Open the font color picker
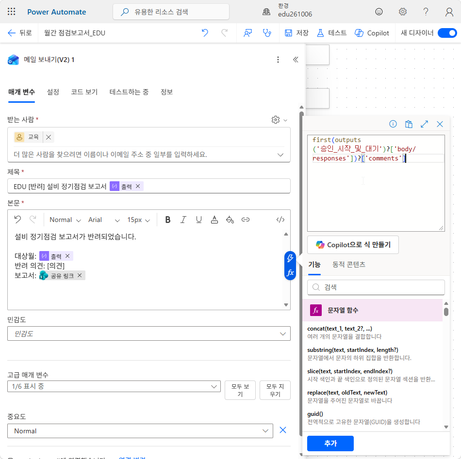This screenshot has width=461, height=459. [214, 220]
